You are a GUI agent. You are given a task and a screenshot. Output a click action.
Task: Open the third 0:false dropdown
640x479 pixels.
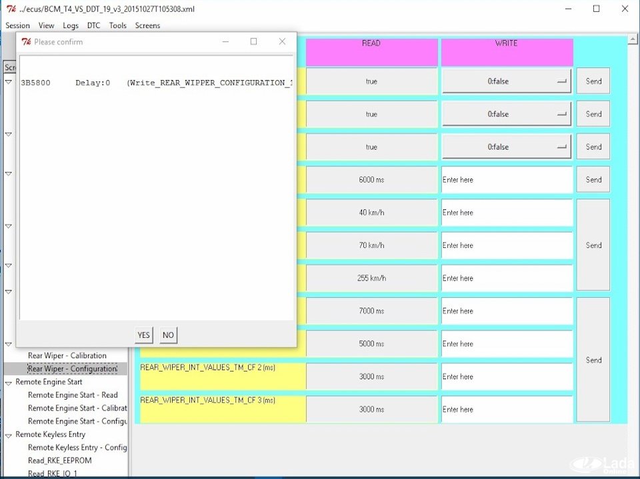pos(506,147)
